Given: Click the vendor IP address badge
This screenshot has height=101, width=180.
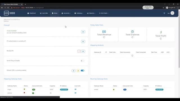Looking at the screenshot, I should tap(159, 89).
